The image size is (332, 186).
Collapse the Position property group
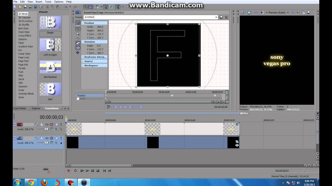click(x=83, y=23)
